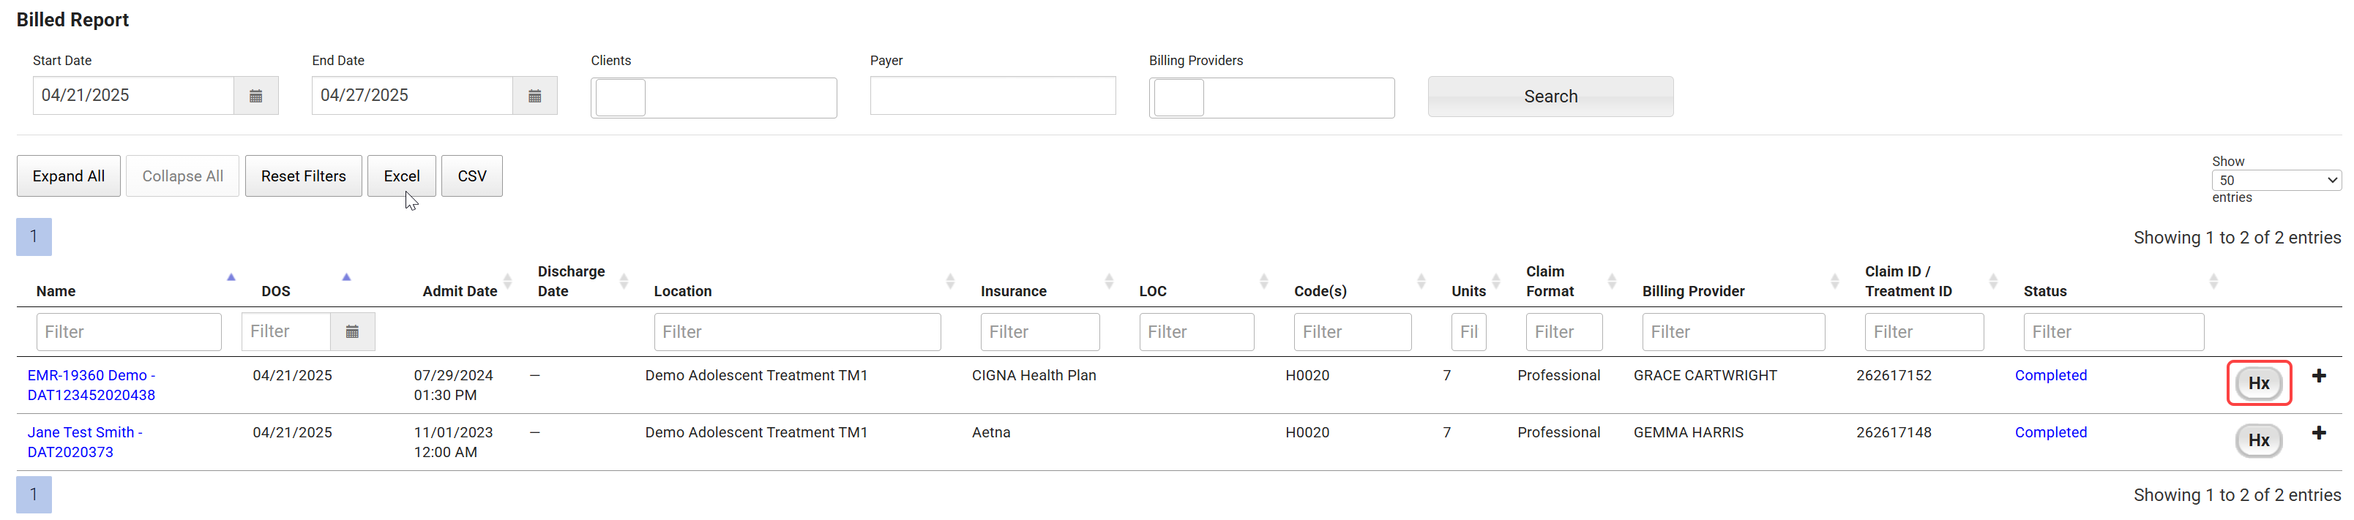Open the Show entries dropdown
Image resolution: width=2354 pixels, height=520 pixels.
[x=2274, y=181]
